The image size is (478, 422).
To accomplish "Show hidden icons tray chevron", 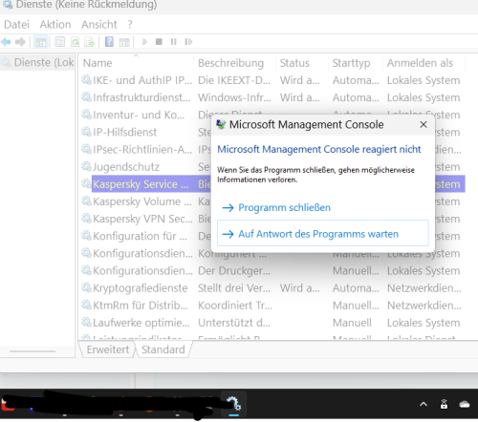I will pyautogui.click(x=424, y=404).
